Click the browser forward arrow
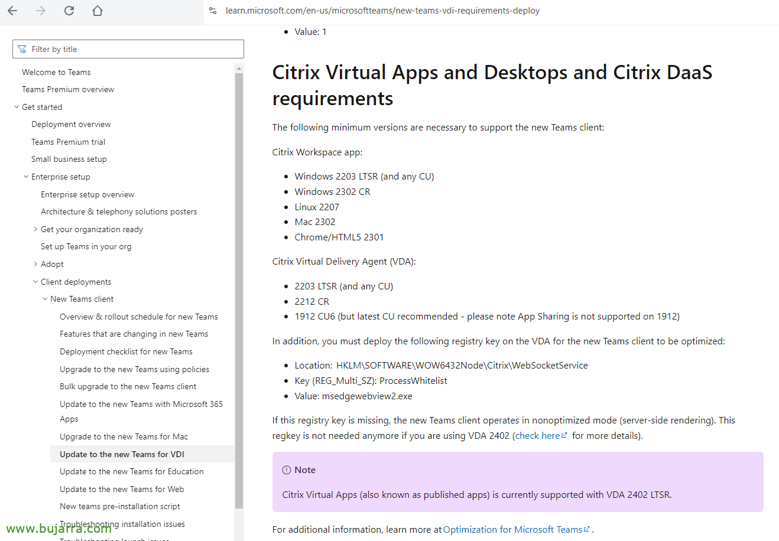The height and width of the screenshot is (541, 779). pyautogui.click(x=41, y=11)
